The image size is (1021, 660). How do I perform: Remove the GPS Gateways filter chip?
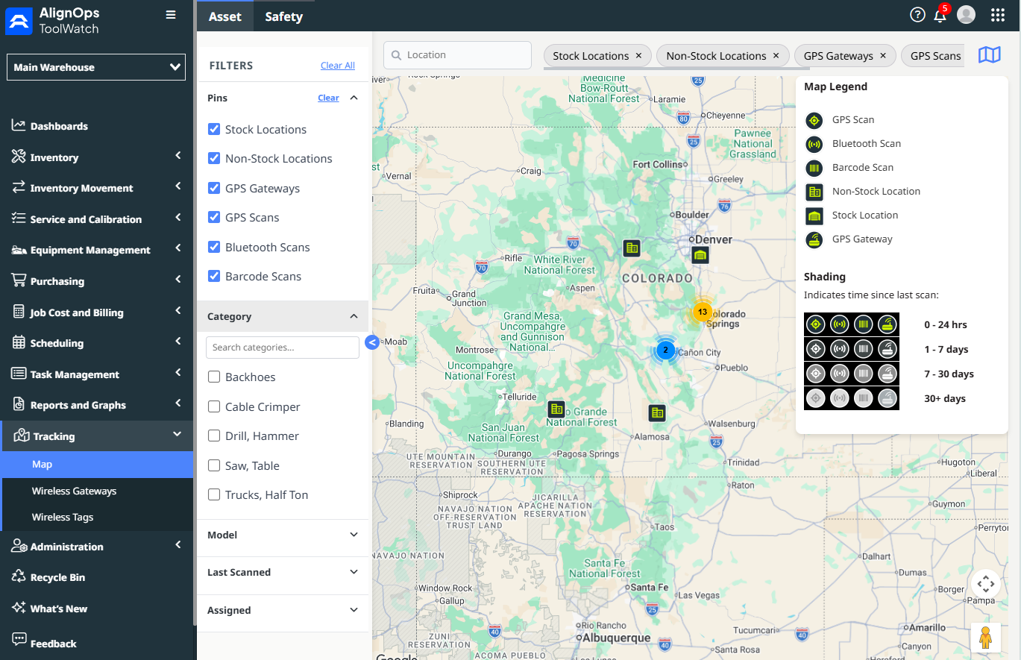pyautogui.click(x=883, y=56)
